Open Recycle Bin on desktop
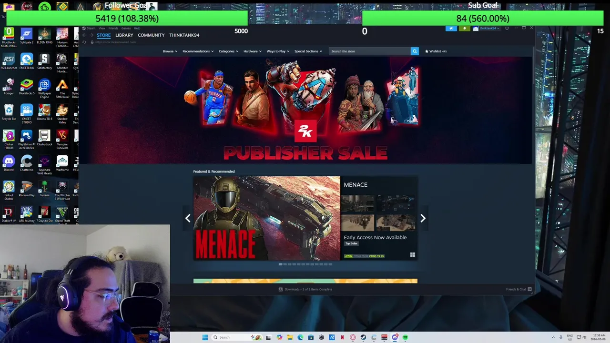610x343 pixels. coord(9,112)
